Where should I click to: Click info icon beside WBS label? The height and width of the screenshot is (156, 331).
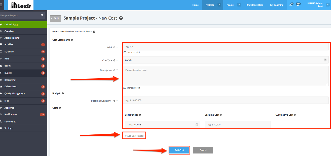click(114, 47)
